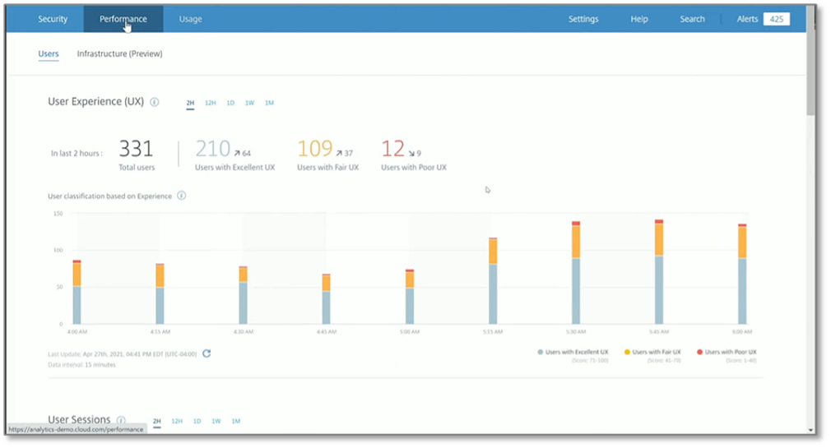
Task: Refresh data using the Last Update reload icon
Action: tap(207, 353)
